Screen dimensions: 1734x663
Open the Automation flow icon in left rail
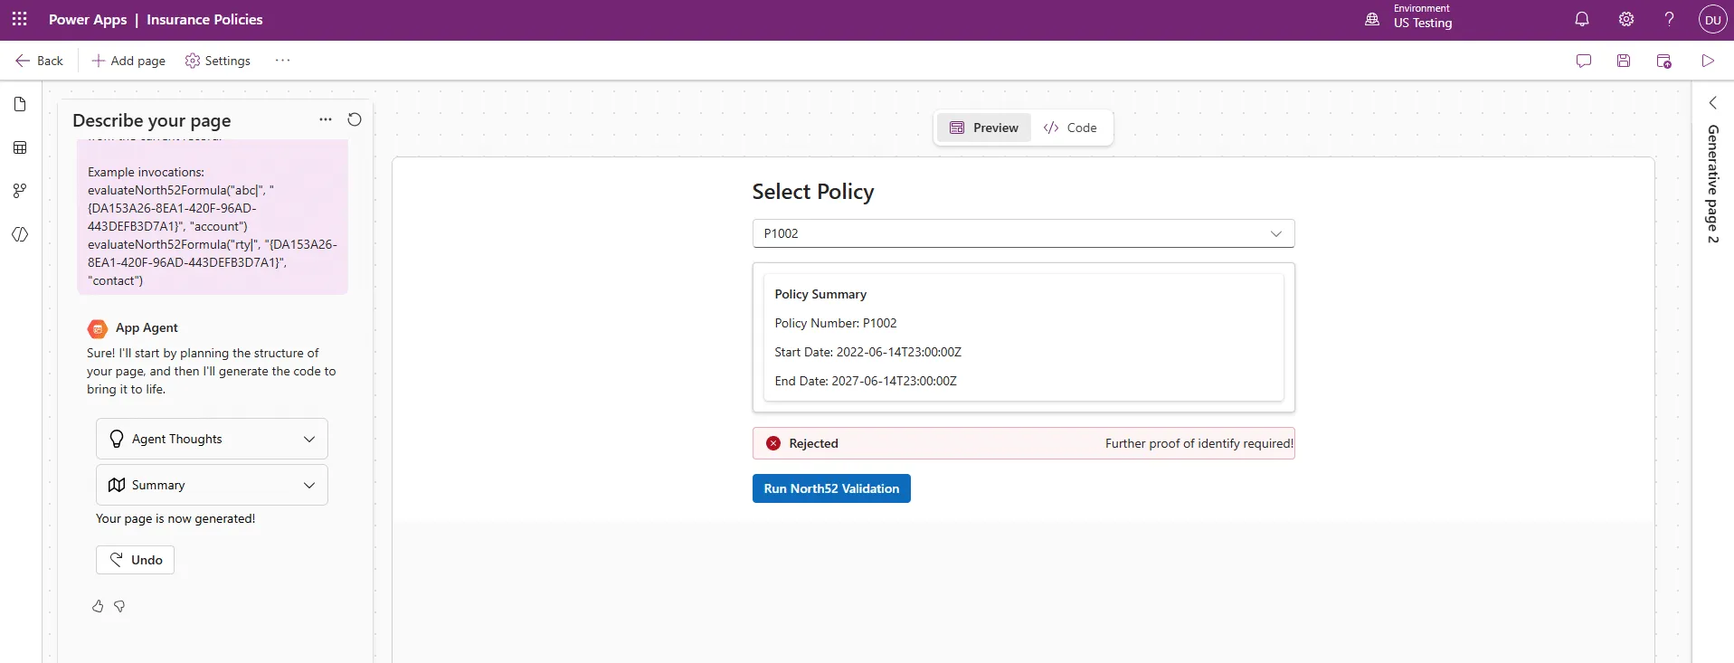(x=20, y=191)
